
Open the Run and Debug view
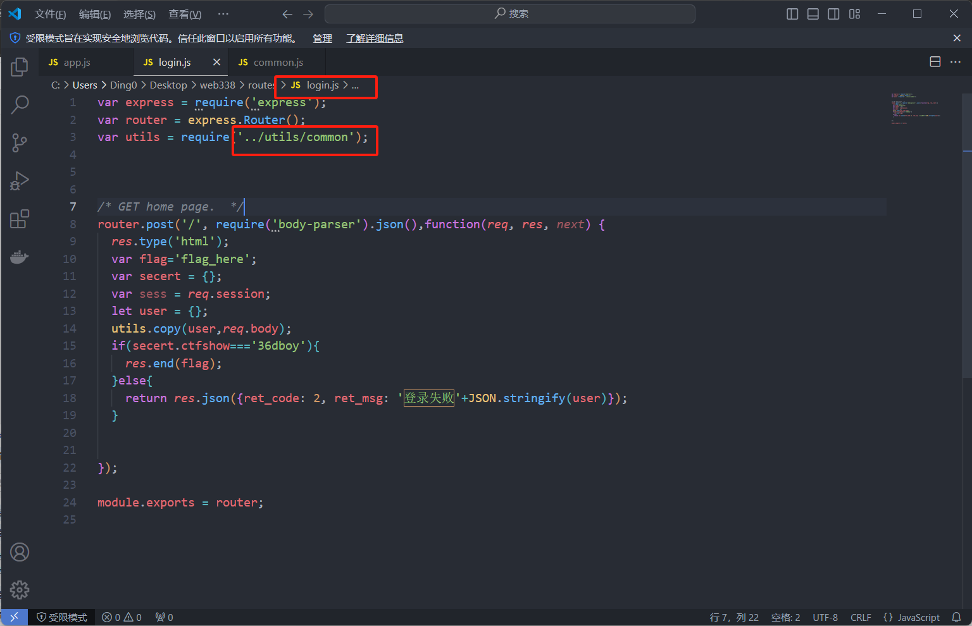tap(20, 181)
